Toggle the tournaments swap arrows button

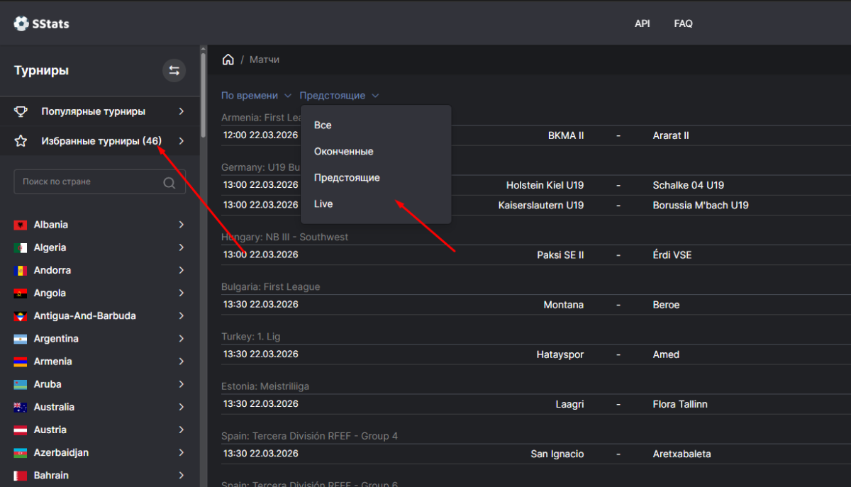coord(174,70)
